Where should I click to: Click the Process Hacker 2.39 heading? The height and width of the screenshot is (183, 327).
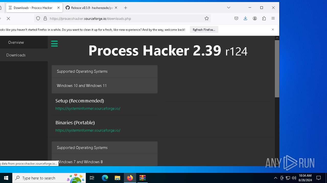tap(168, 51)
